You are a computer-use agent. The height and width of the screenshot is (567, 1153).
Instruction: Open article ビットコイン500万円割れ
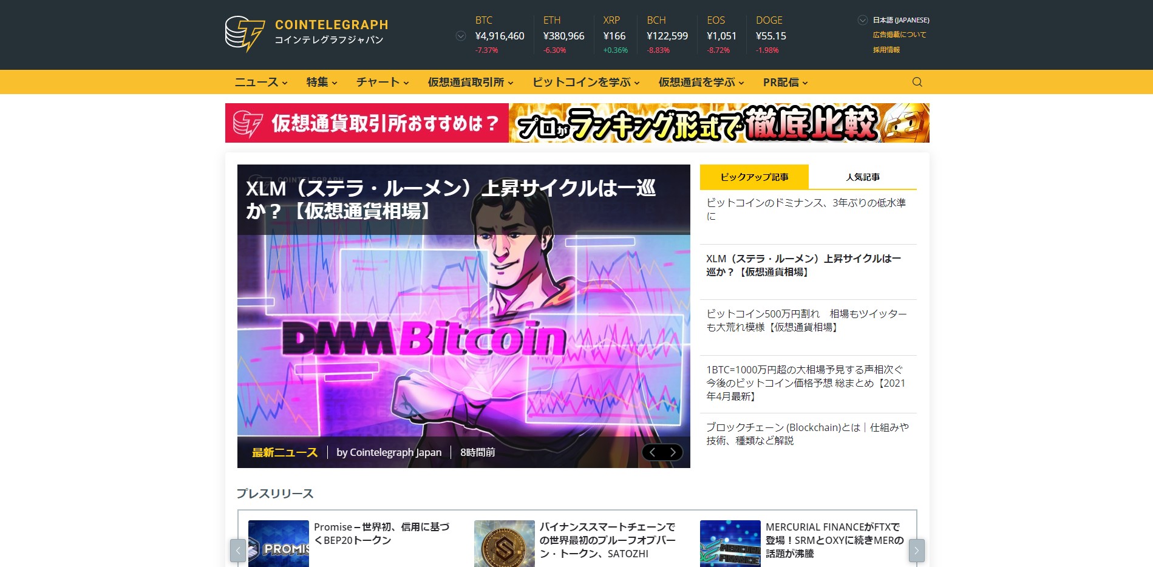(806, 321)
